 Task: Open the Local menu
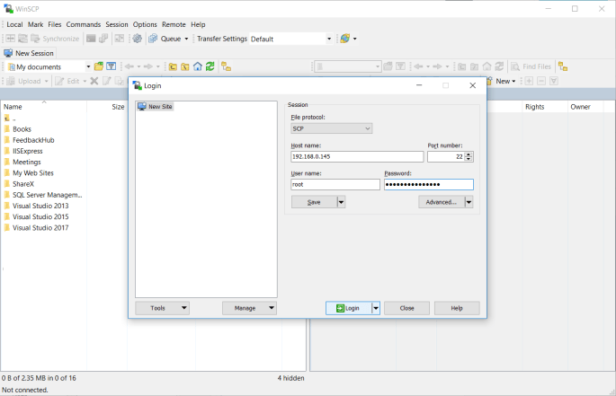click(14, 24)
